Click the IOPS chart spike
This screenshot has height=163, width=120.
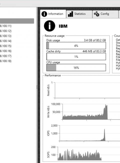tap(104, 135)
